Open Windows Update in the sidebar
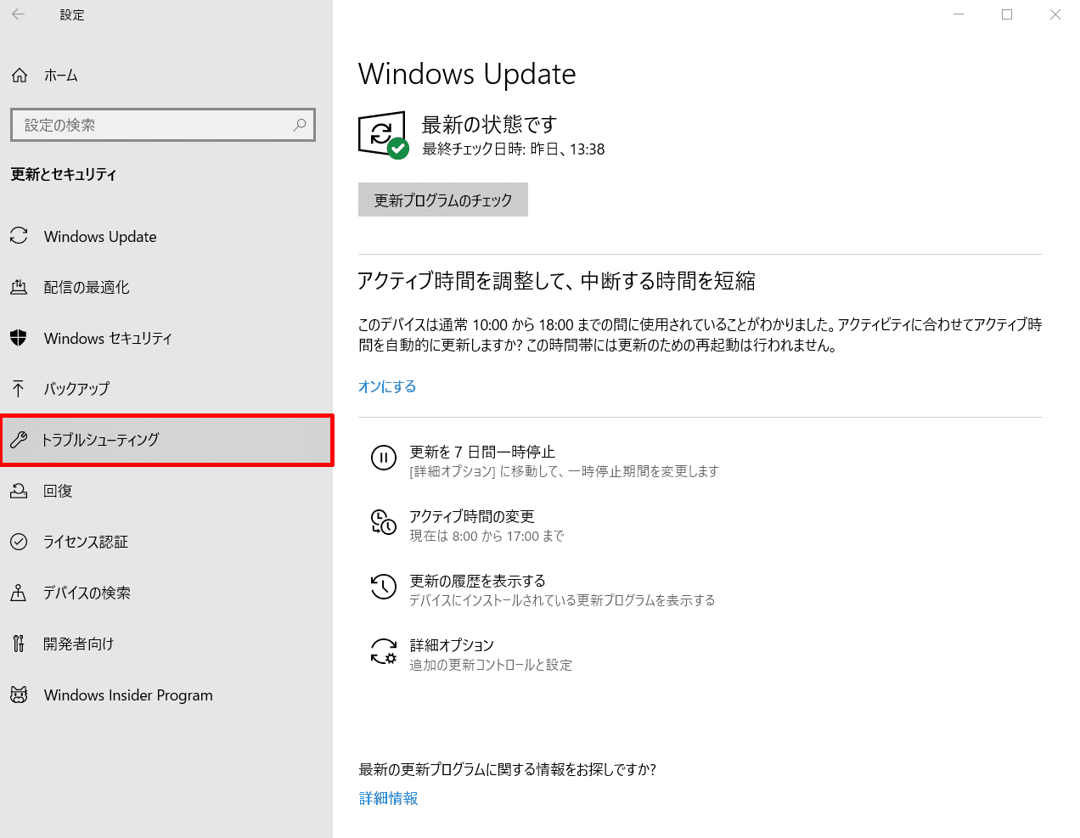The image size is (1080, 838). [100, 237]
